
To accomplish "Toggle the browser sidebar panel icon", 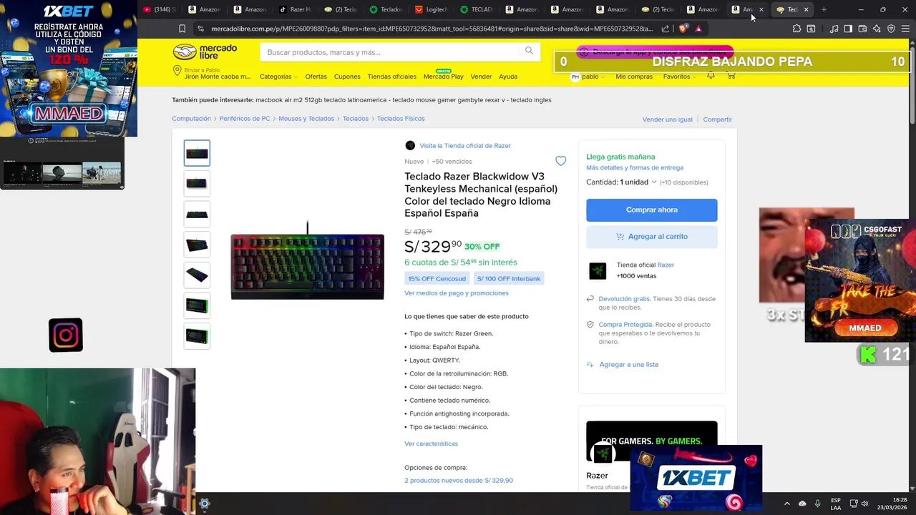I will tap(848, 29).
